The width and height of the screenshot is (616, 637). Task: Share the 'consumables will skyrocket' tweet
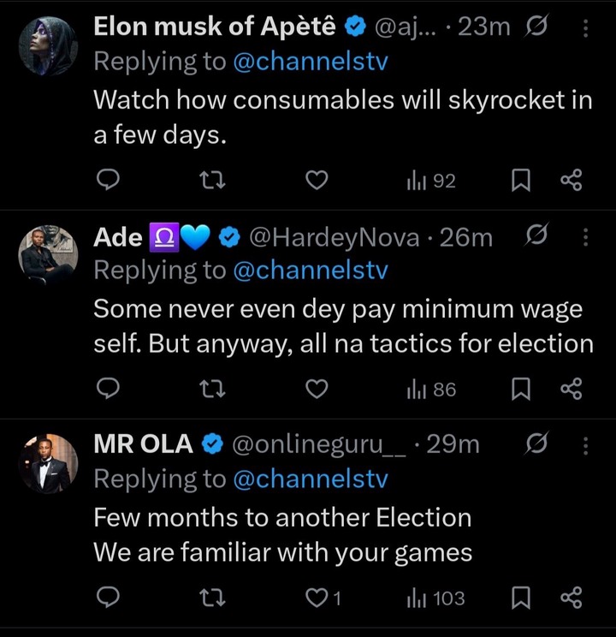[x=571, y=181]
